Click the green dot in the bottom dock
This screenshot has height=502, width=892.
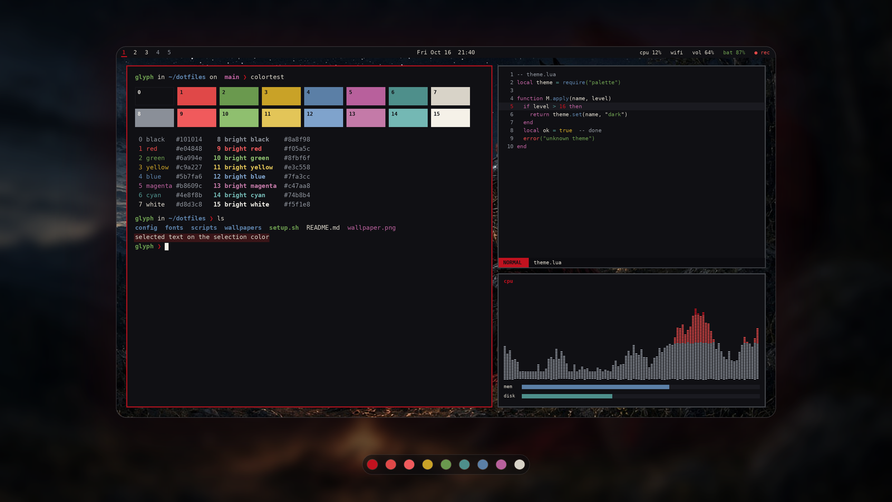tap(446, 465)
